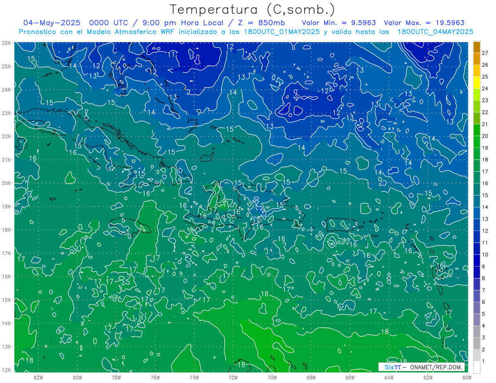The height and width of the screenshot is (383, 496).
Task: Click the longitude axis label '82W'
Action: (x=38, y=377)
